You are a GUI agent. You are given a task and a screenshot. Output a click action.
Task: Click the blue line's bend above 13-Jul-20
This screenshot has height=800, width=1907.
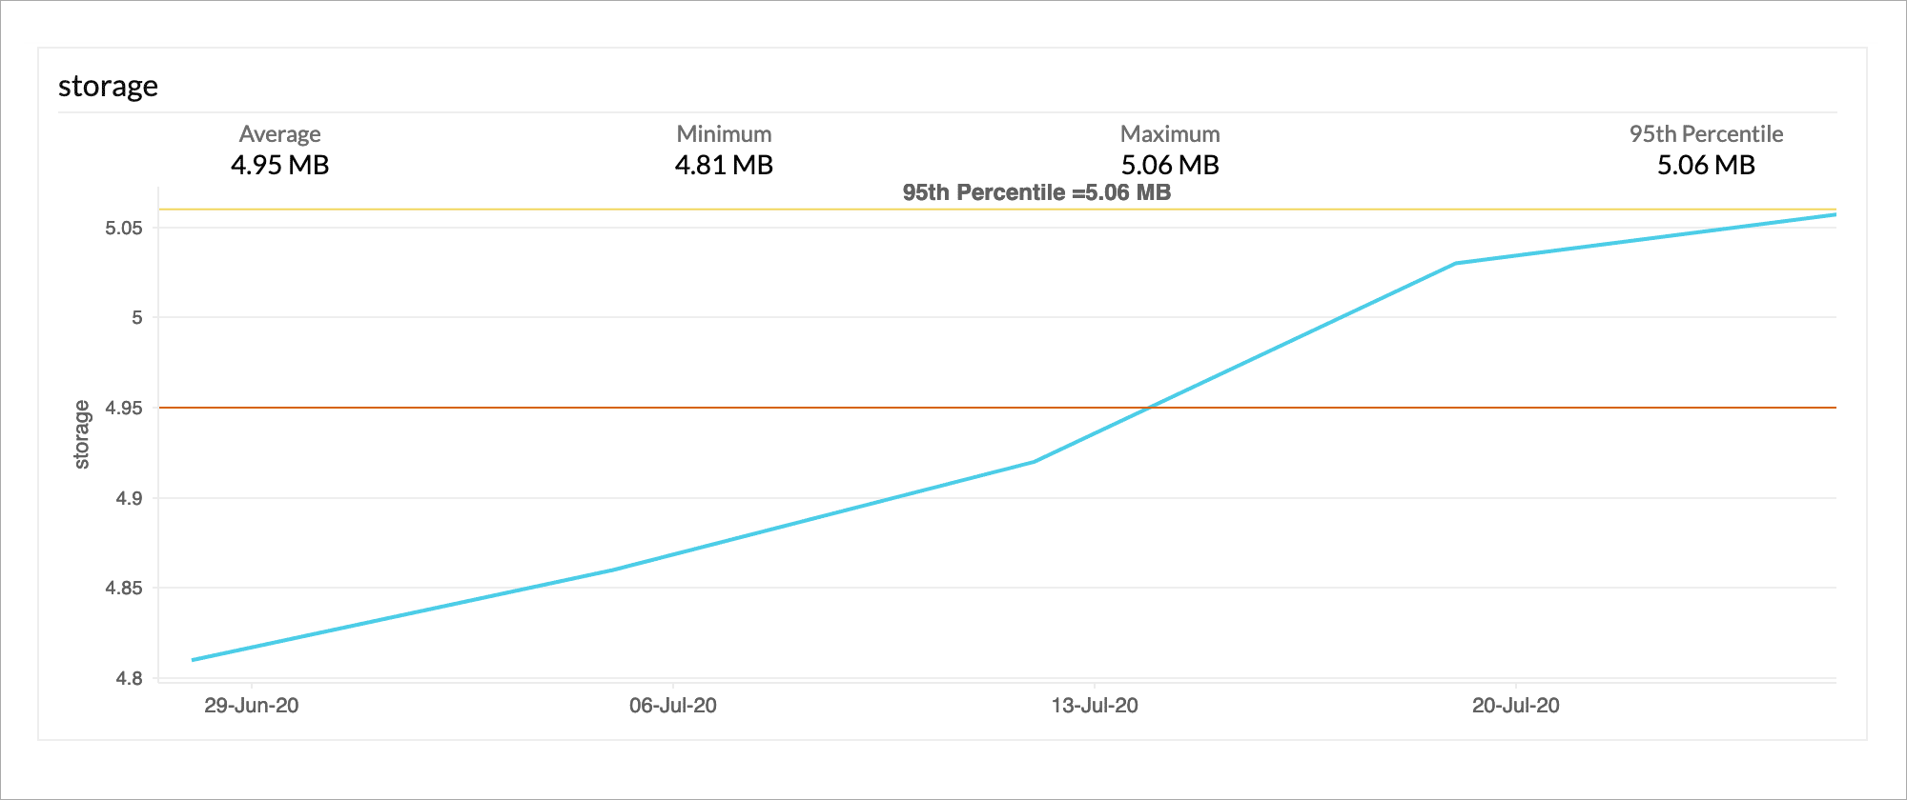coord(1034,462)
